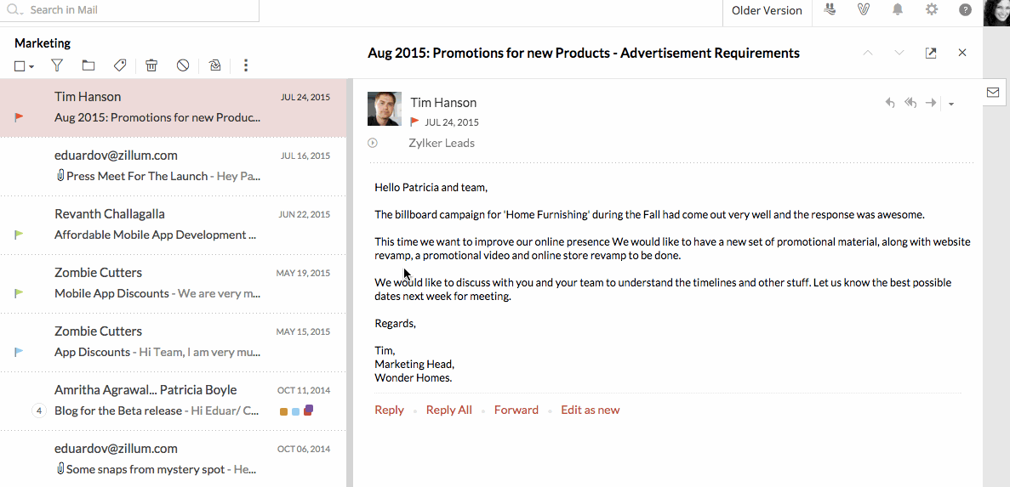Click the Reply All link
Viewport: 1010px width, 487px height.
tap(448, 410)
